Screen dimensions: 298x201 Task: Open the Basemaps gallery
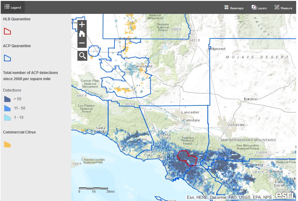pyautogui.click(x=234, y=8)
